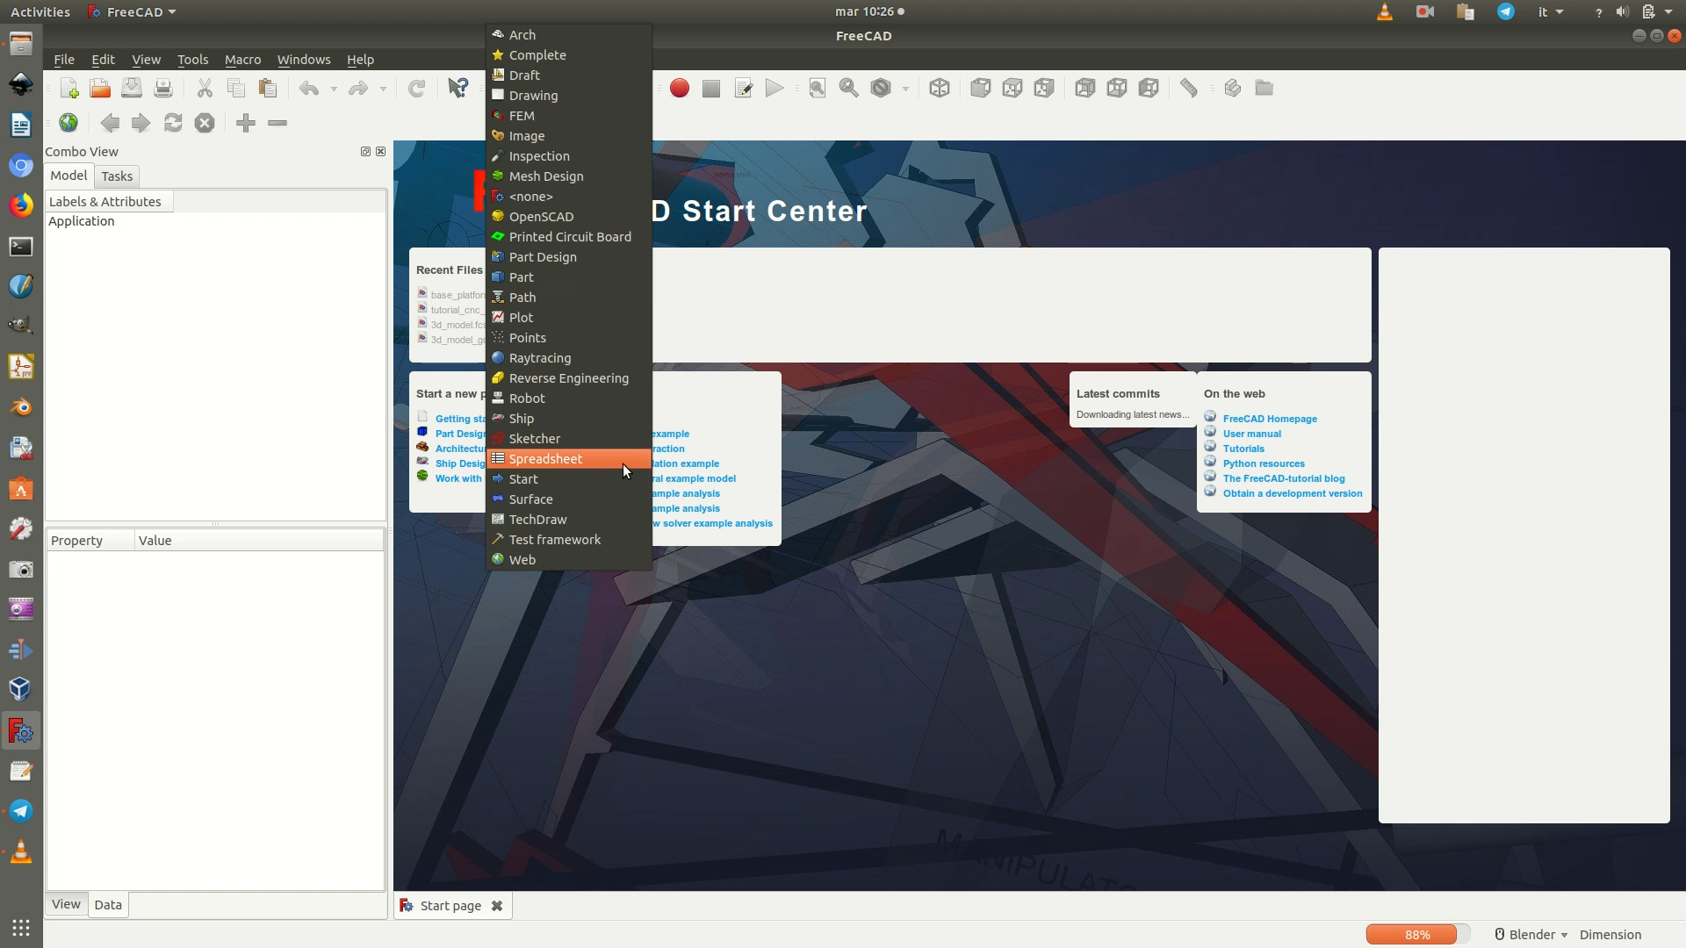1686x948 pixels.
Task: Open the Tutorials link
Action: pos(1243,449)
